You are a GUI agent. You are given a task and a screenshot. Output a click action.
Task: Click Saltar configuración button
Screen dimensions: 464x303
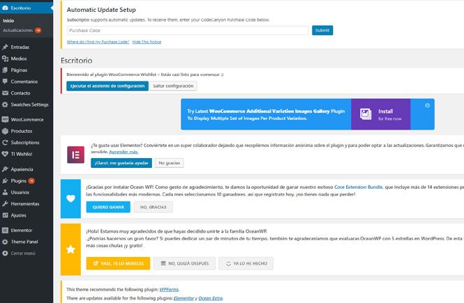pyautogui.click(x=173, y=86)
